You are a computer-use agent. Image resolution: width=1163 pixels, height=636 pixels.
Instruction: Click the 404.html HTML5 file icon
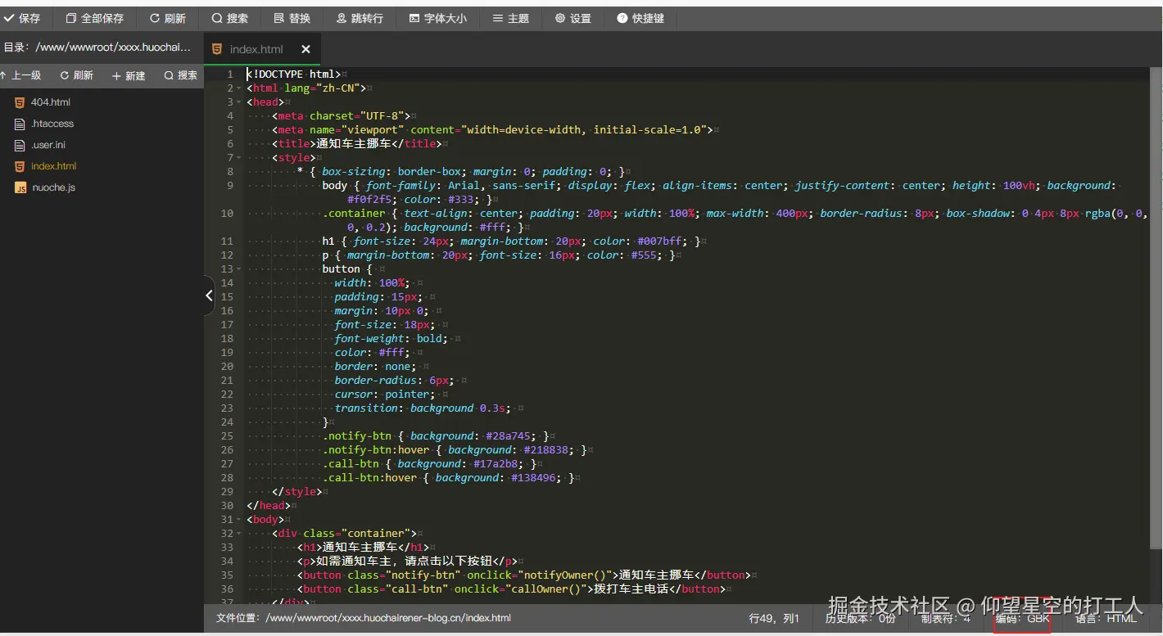tap(20, 102)
